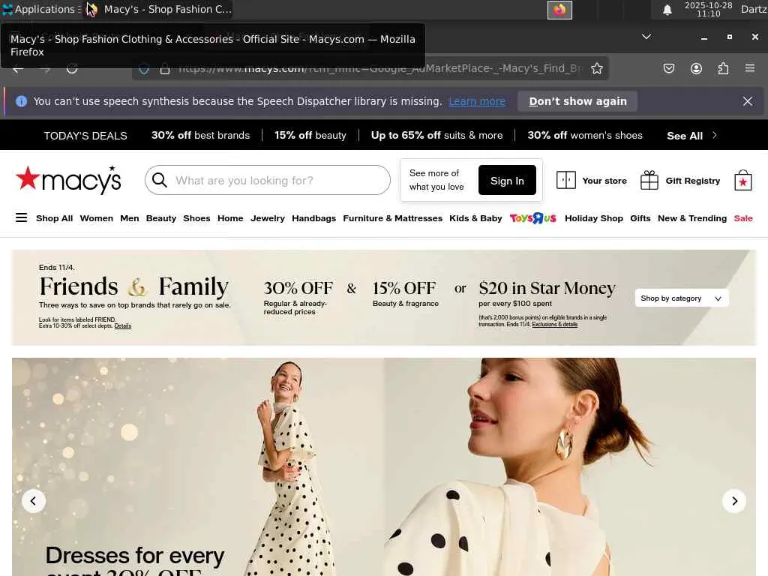Viewport: 768px width, 576px height.
Task: Open the Handbags category
Action: [x=313, y=218]
